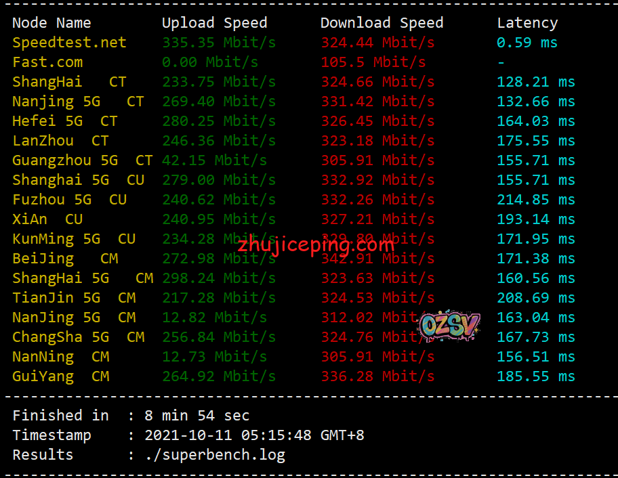Select the GuiYang CM node row
The height and width of the screenshot is (478, 618).
60,376
